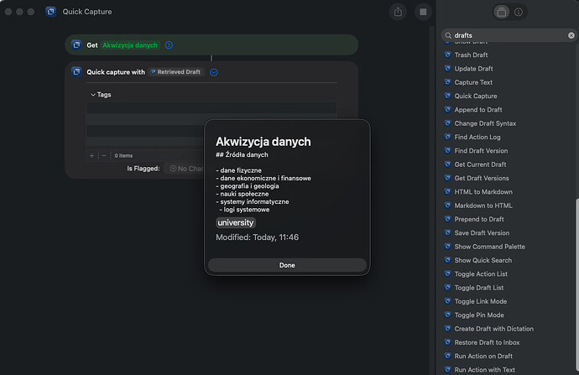Stop the running shortcut with stop button
The height and width of the screenshot is (375, 579).
click(x=423, y=12)
